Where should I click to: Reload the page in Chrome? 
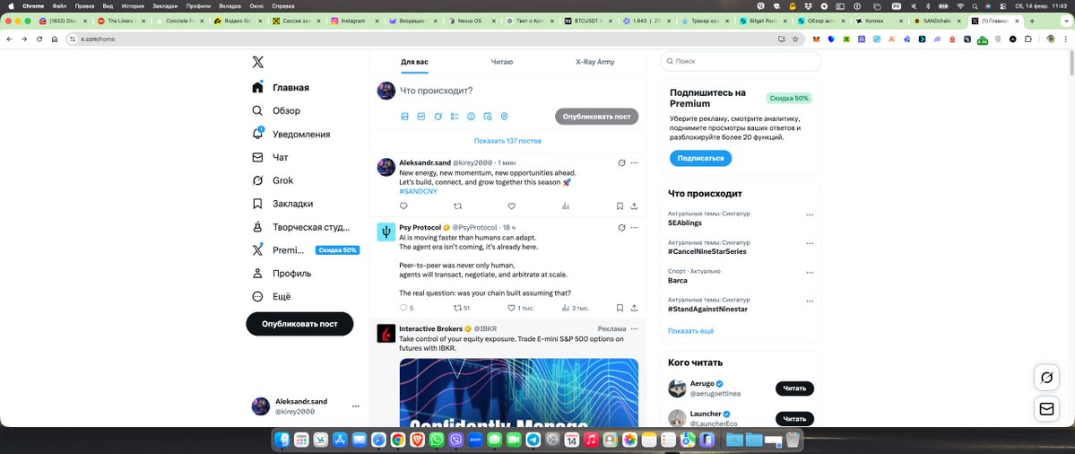[x=39, y=39]
